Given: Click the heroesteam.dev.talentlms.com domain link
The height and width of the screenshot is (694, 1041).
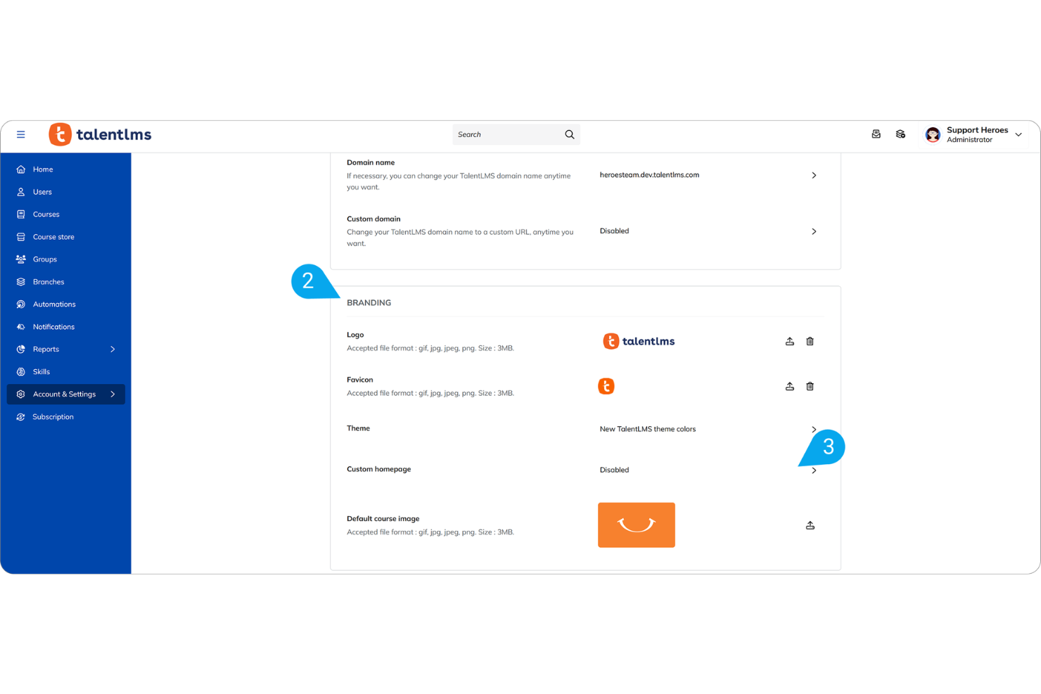Looking at the screenshot, I should coord(649,175).
